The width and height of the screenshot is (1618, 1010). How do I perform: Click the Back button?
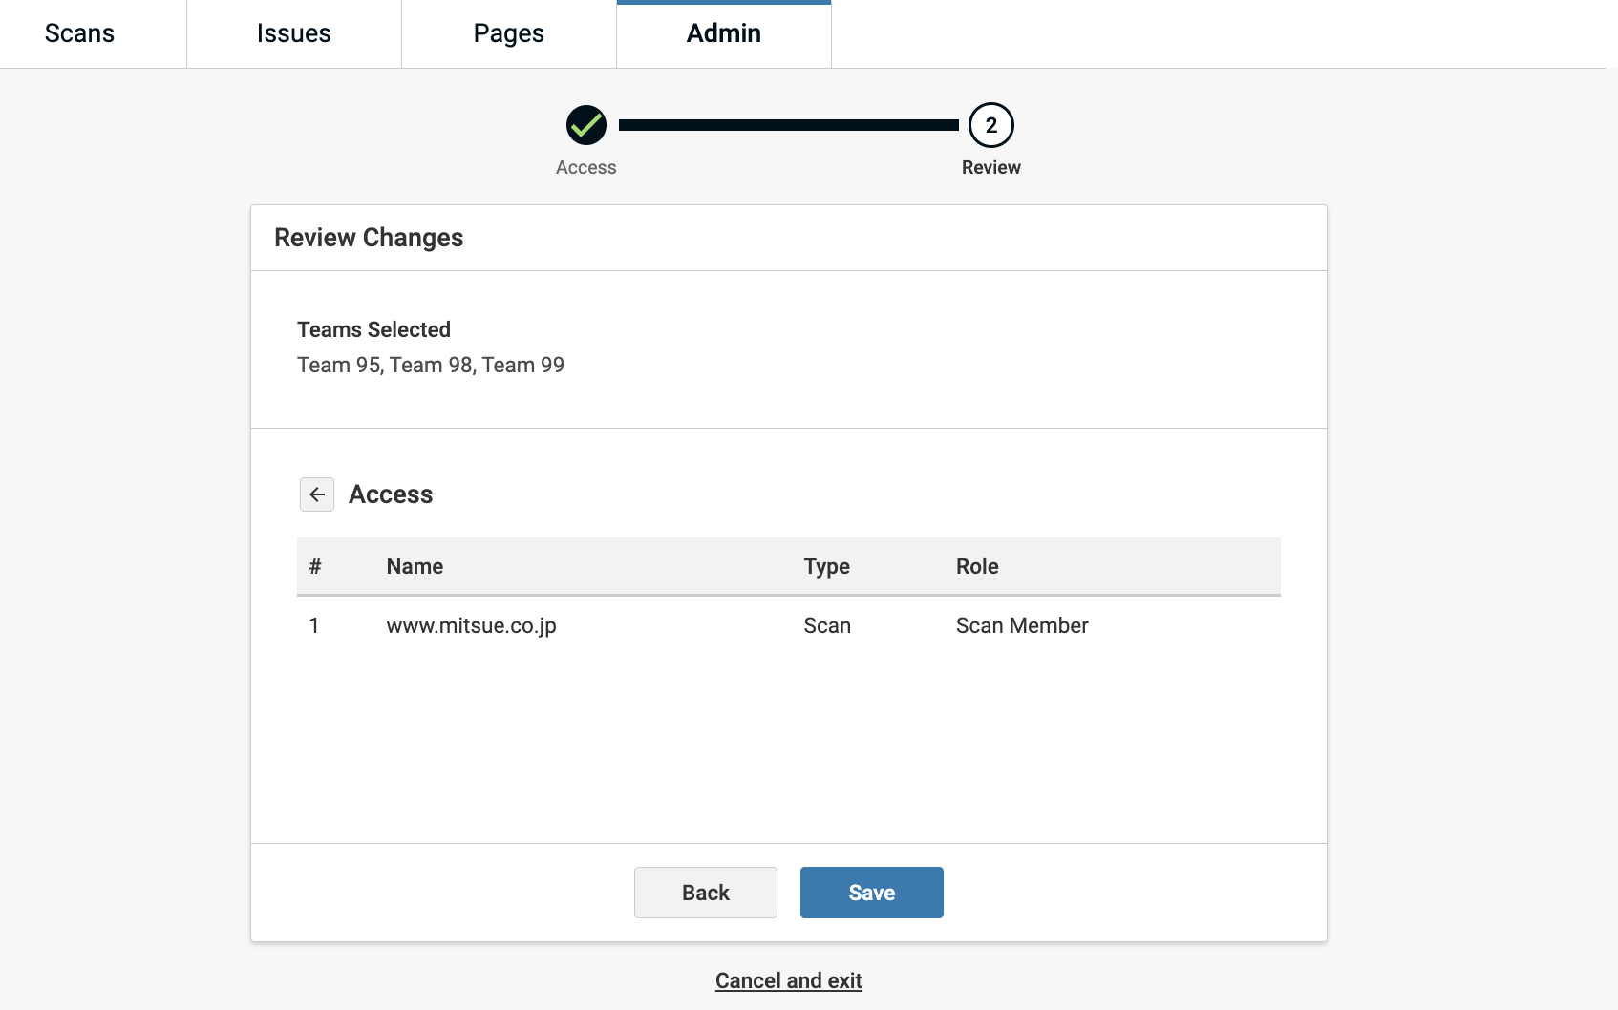pyautogui.click(x=705, y=893)
